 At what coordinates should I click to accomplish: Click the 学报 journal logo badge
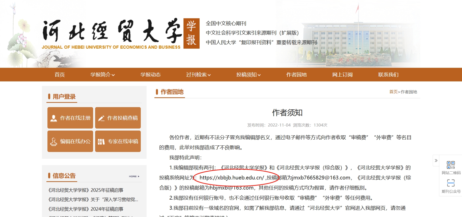(192, 33)
